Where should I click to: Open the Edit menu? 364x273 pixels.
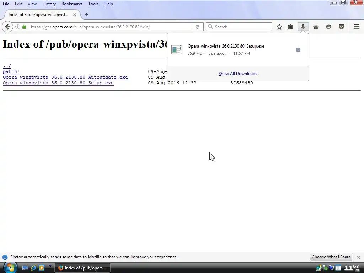tap(18, 4)
